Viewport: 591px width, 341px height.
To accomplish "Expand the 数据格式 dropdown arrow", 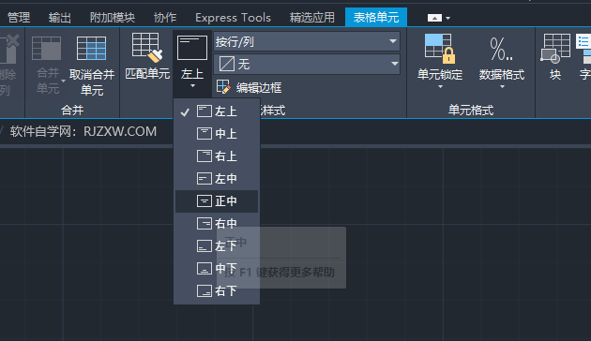I will 502,87.
